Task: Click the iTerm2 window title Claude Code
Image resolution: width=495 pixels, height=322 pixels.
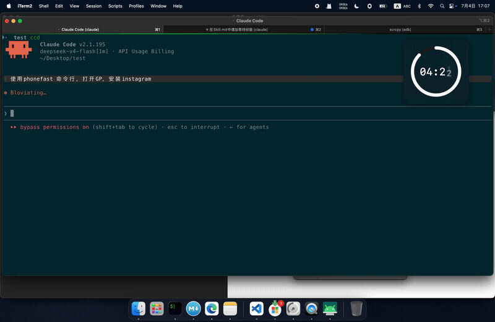Action: (249, 21)
